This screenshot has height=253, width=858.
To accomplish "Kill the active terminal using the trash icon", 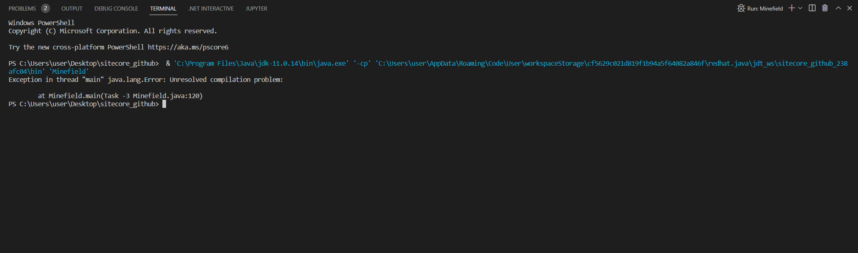I will (x=825, y=8).
